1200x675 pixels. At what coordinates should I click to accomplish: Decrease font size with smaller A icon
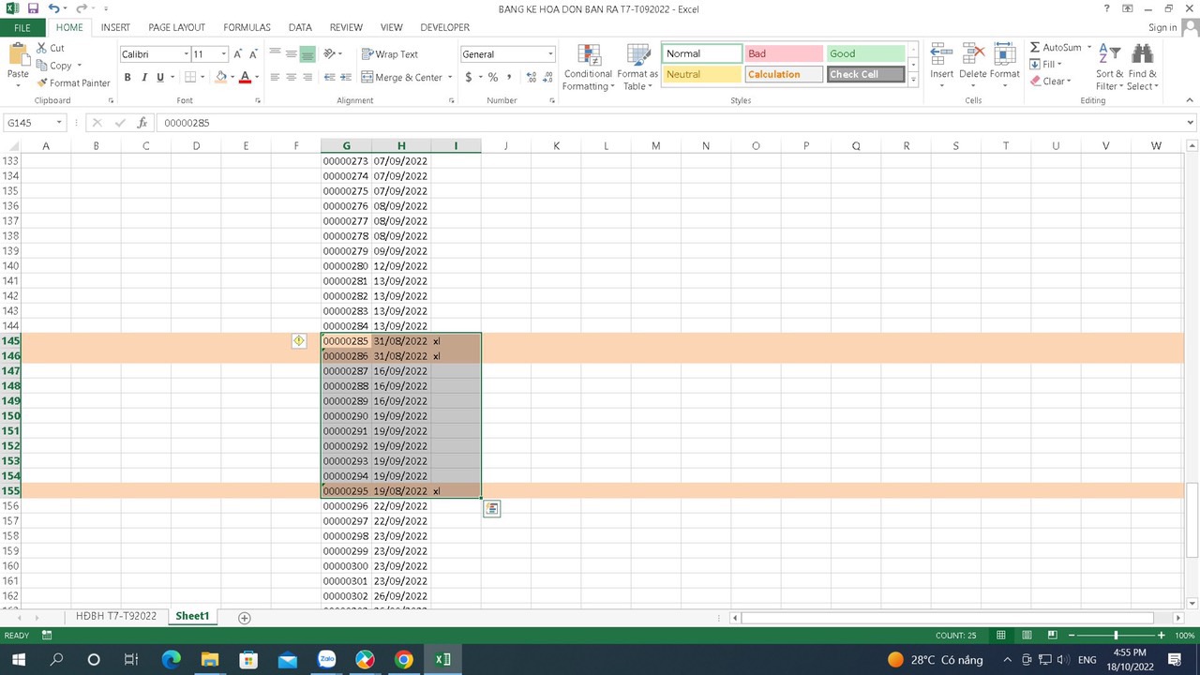253,54
